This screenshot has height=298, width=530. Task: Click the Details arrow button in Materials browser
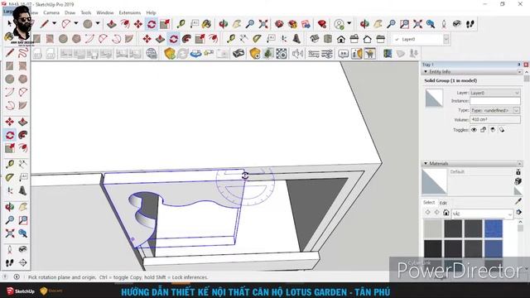click(x=519, y=213)
